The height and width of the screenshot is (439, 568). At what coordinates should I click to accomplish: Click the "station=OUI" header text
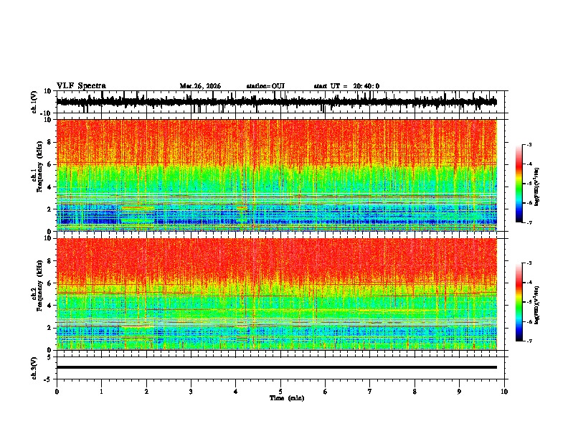tap(265, 86)
